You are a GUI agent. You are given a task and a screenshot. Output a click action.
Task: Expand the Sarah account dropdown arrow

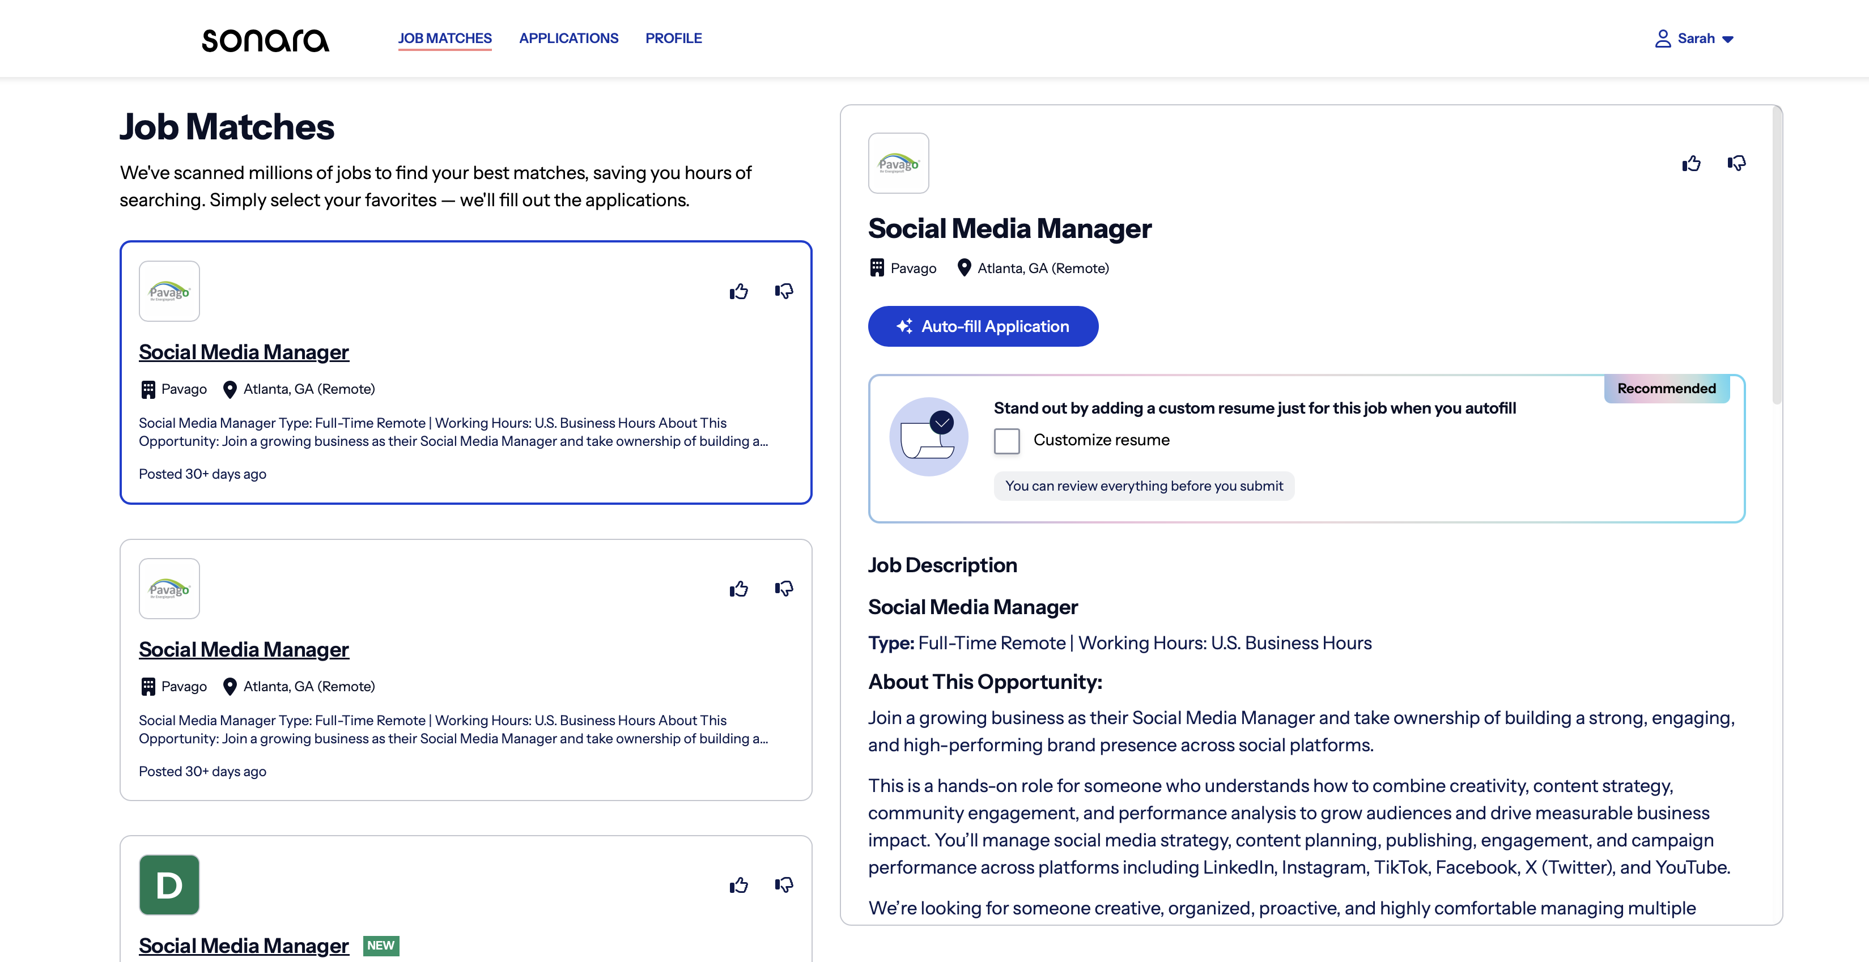point(1727,39)
